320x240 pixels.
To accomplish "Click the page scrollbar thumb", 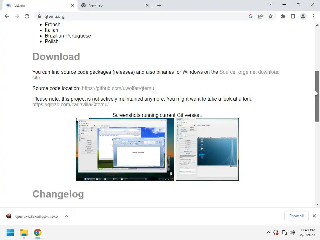I will [317, 96].
